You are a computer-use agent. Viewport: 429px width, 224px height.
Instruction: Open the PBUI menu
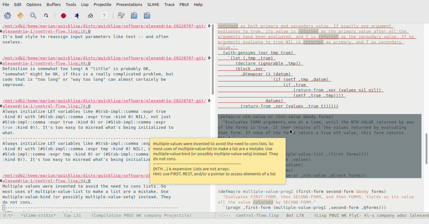click(x=184, y=4)
